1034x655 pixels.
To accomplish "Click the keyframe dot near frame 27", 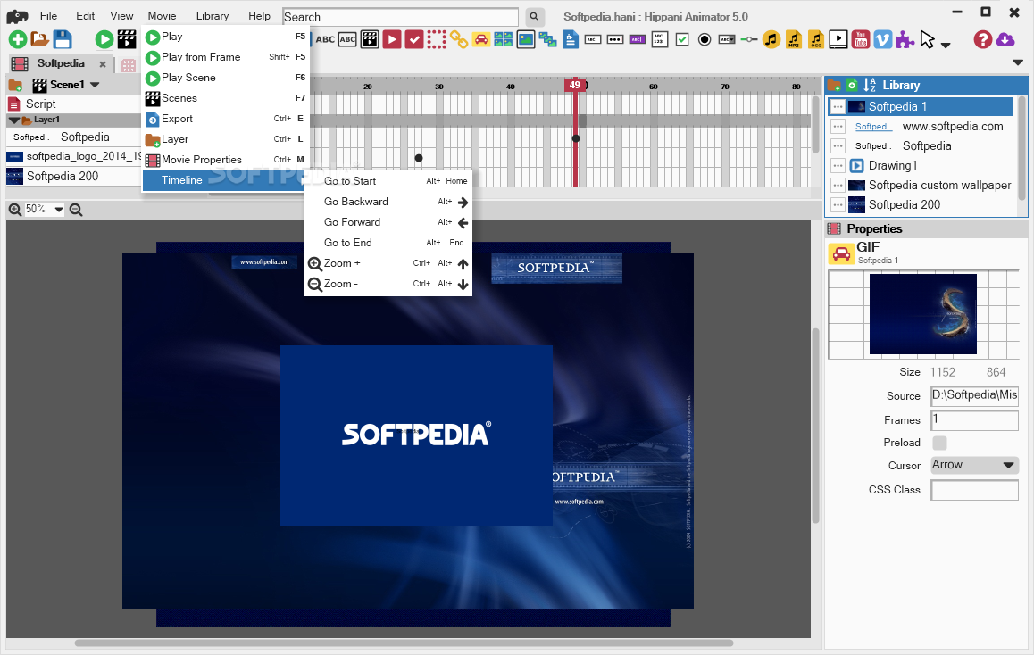I will 419,158.
